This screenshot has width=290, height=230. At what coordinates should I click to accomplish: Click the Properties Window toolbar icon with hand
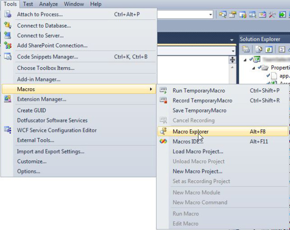tap(232, 14)
